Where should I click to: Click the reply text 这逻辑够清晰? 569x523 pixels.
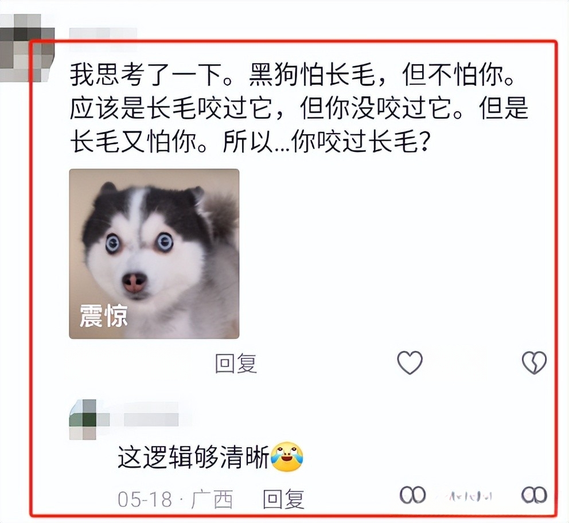coord(194,456)
